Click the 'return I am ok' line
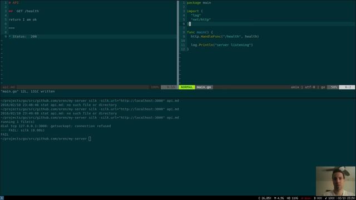Image resolution: width=356 pixels, height=200 pixels. click(x=23, y=19)
